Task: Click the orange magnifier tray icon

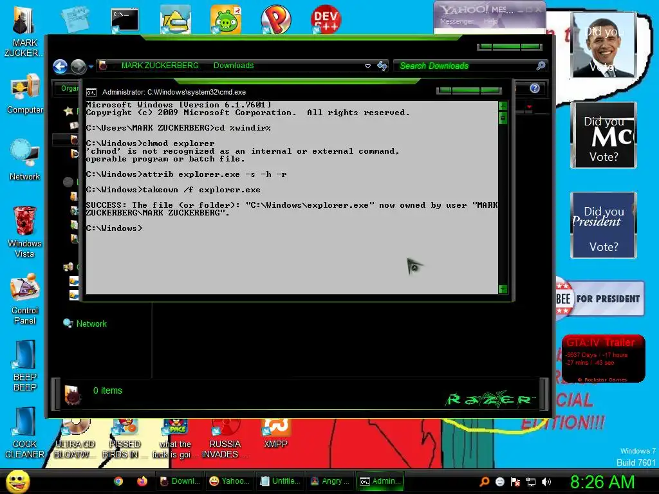Action: [x=484, y=482]
